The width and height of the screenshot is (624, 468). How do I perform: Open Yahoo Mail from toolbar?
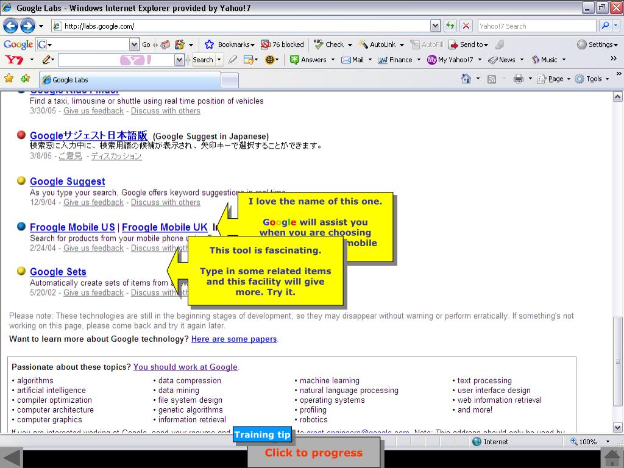click(353, 60)
